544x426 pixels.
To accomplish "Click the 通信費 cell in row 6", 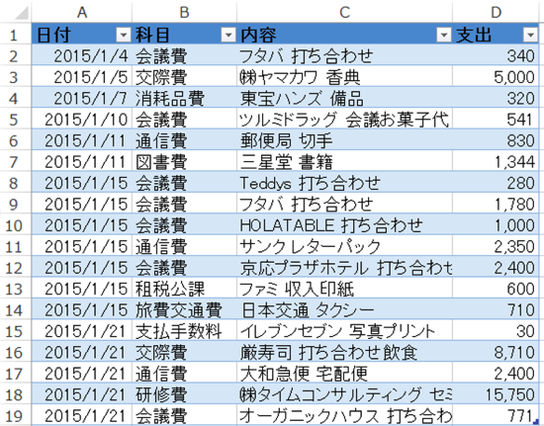I will pos(185,140).
